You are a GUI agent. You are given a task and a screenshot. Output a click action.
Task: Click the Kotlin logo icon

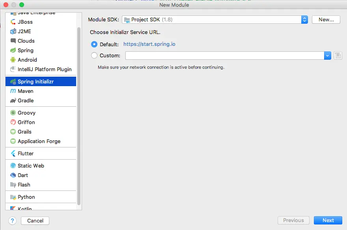[13, 208]
